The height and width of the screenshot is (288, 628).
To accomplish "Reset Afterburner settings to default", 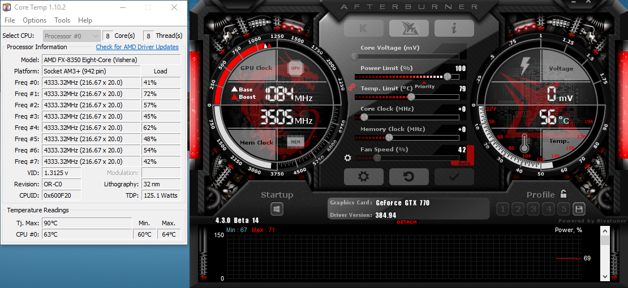I will [409, 177].
